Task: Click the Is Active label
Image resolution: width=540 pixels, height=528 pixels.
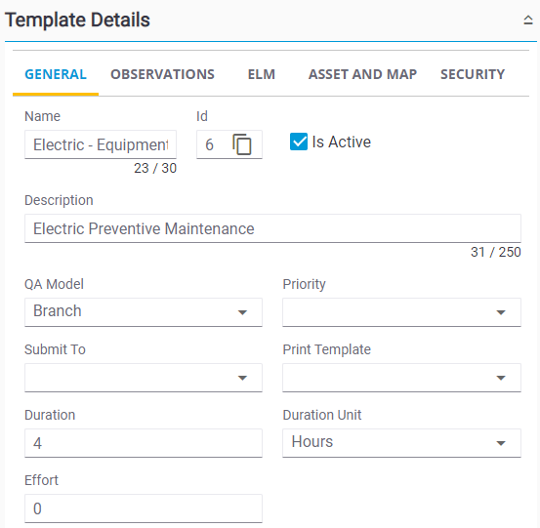Action: click(342, 142)
